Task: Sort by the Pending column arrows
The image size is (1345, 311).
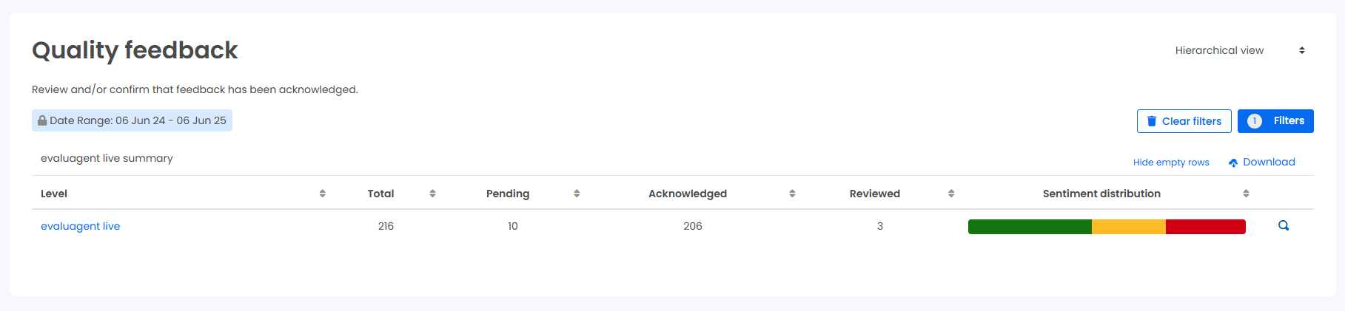Action: [577, 194]
